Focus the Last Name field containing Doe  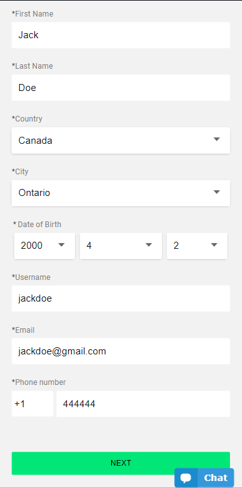pos(121,87)
